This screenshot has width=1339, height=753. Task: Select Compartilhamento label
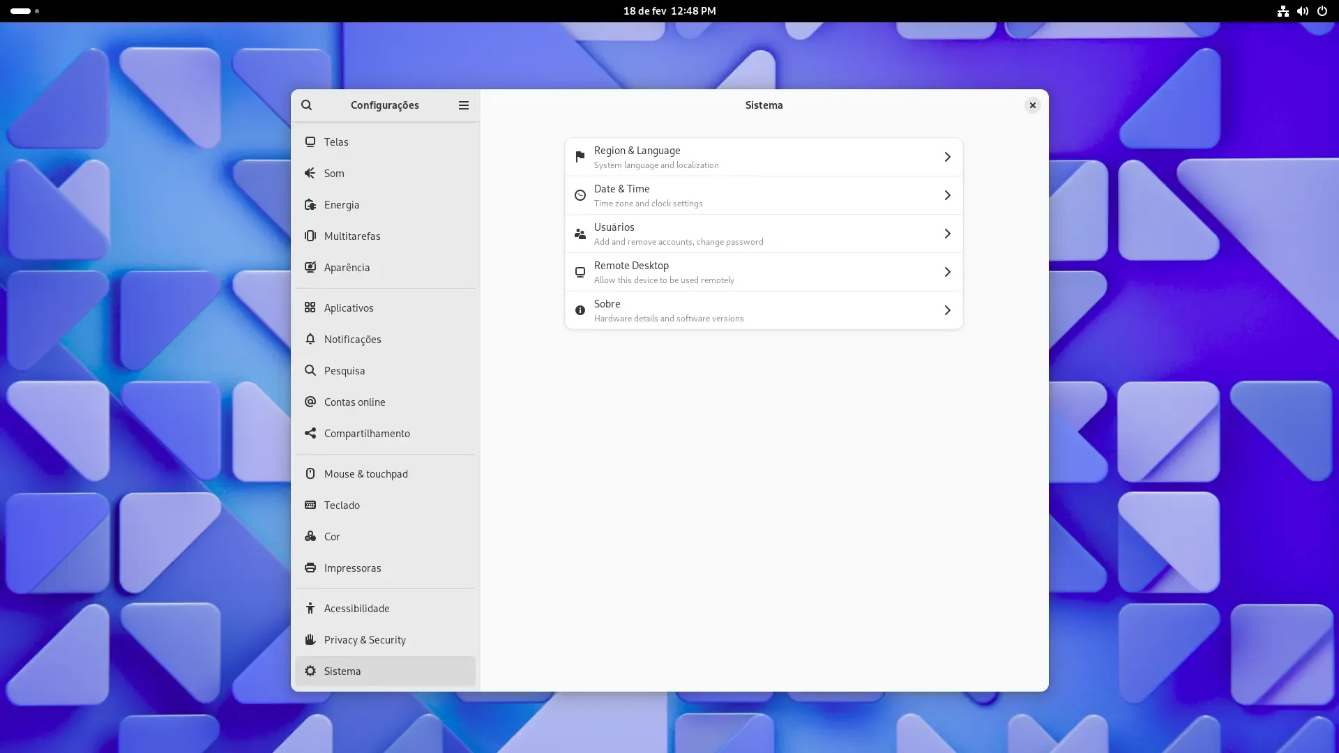(367, 434)
